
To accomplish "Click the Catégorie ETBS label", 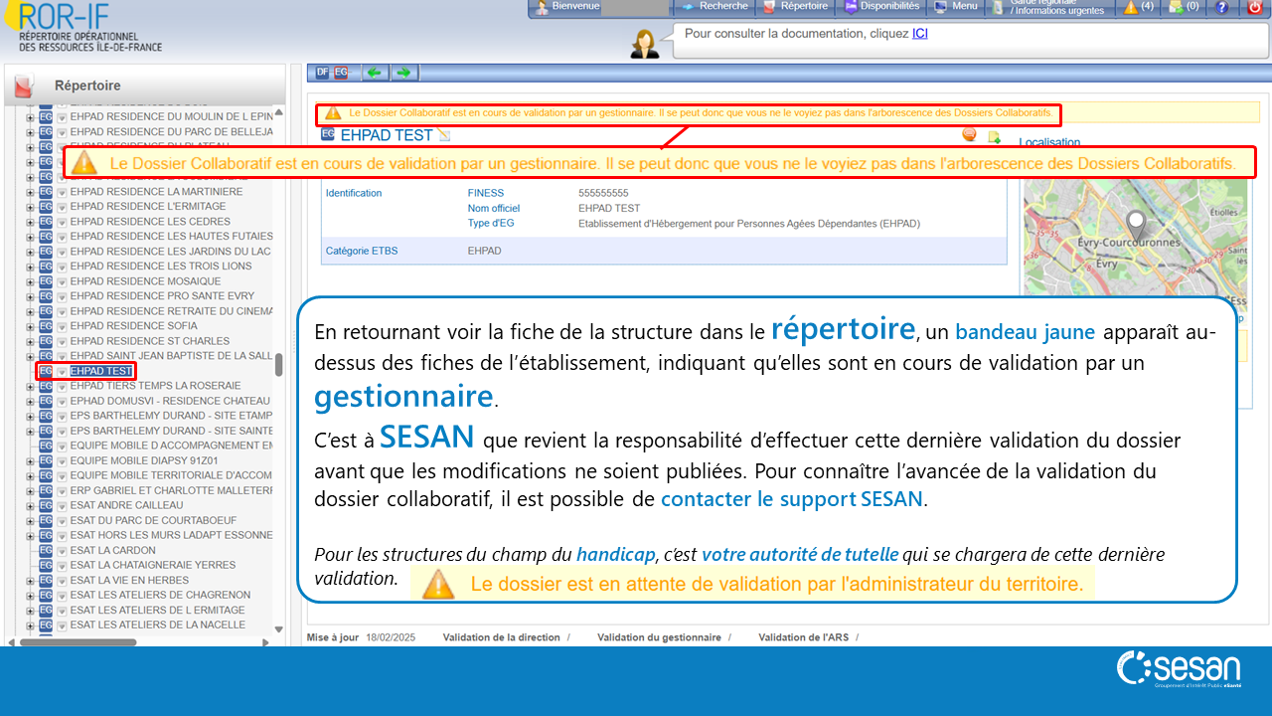I will (362, 251).
